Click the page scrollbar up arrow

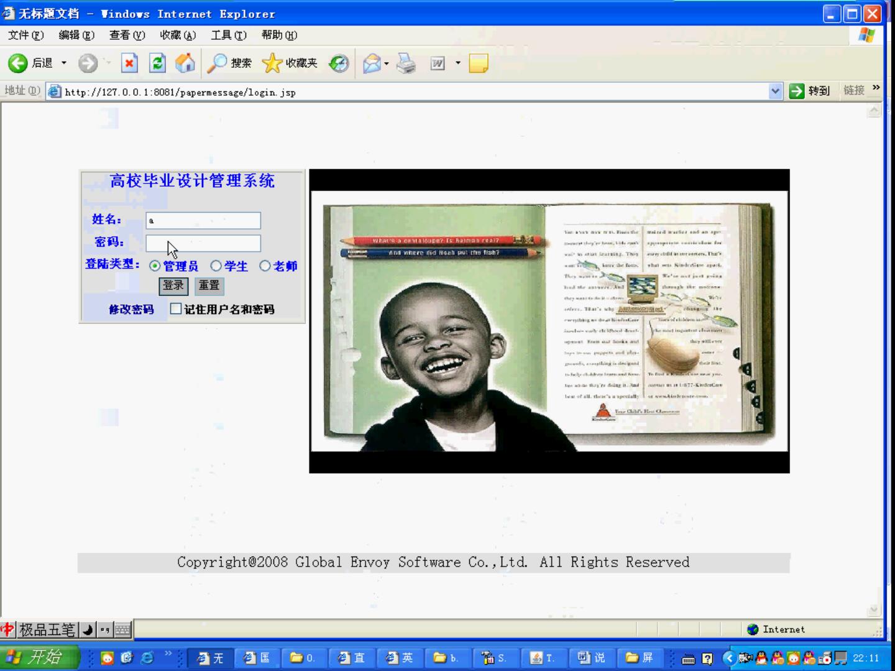click(x=874, y=111)
